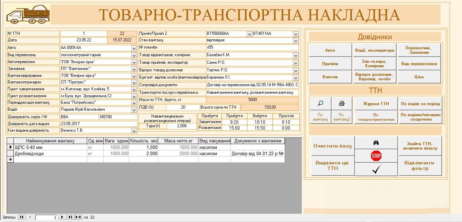Select the new-row asterisk marker

(10, 160)
